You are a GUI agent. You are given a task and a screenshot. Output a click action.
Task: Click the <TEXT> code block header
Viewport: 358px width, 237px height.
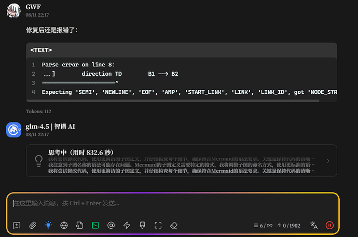click(x=182, y=50)
